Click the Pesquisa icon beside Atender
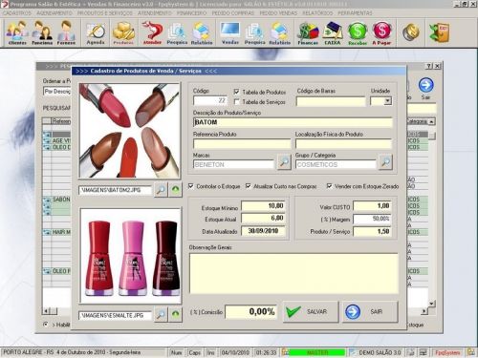The image size is (478, 358). tap(177, 32)
